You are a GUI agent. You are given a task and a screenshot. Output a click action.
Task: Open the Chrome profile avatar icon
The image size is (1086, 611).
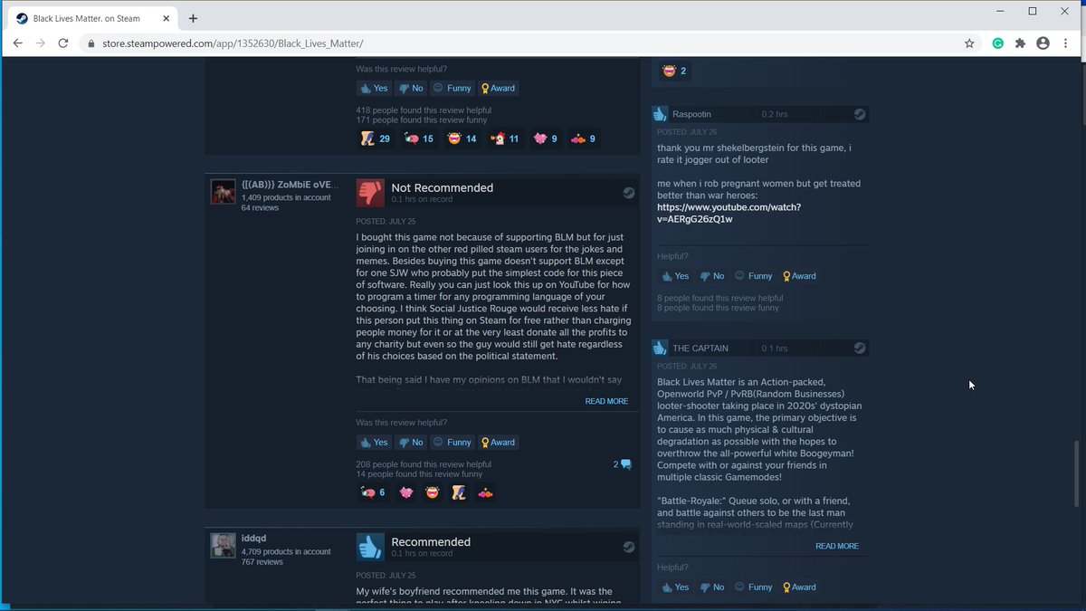tap(1043, 43)
